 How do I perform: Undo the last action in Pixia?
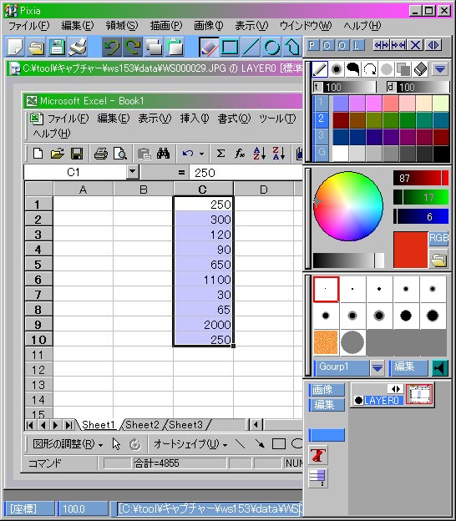pos(112,47)
